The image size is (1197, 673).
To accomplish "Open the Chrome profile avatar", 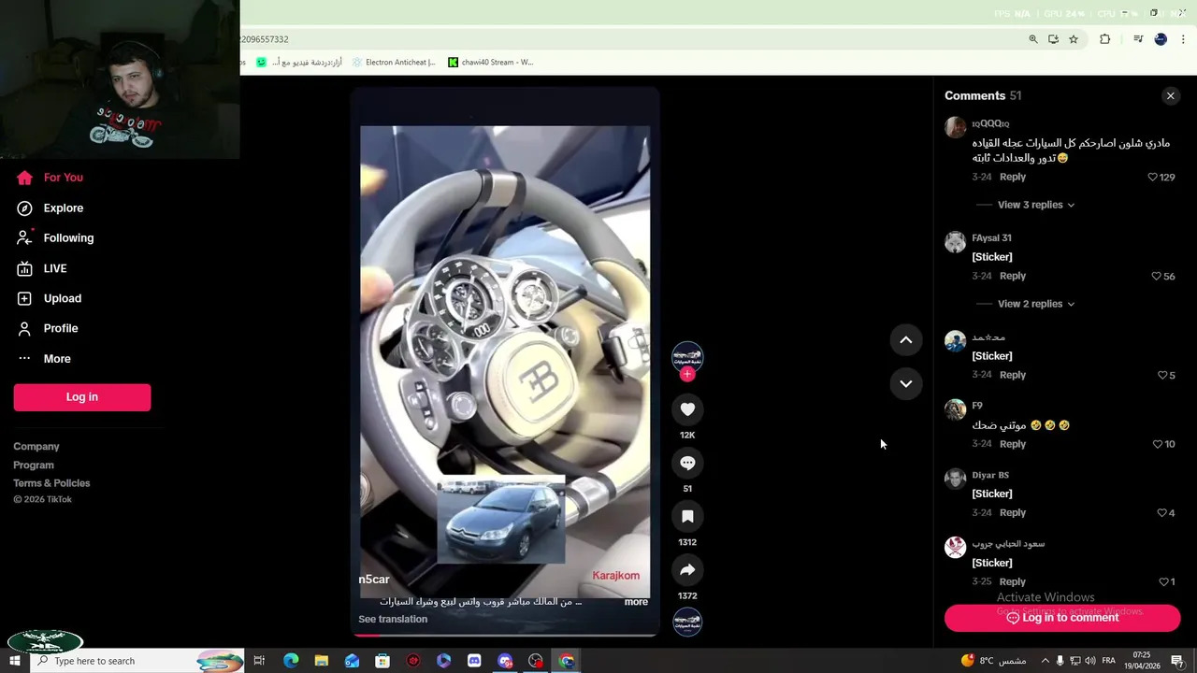I will (x=1161, y=39).
